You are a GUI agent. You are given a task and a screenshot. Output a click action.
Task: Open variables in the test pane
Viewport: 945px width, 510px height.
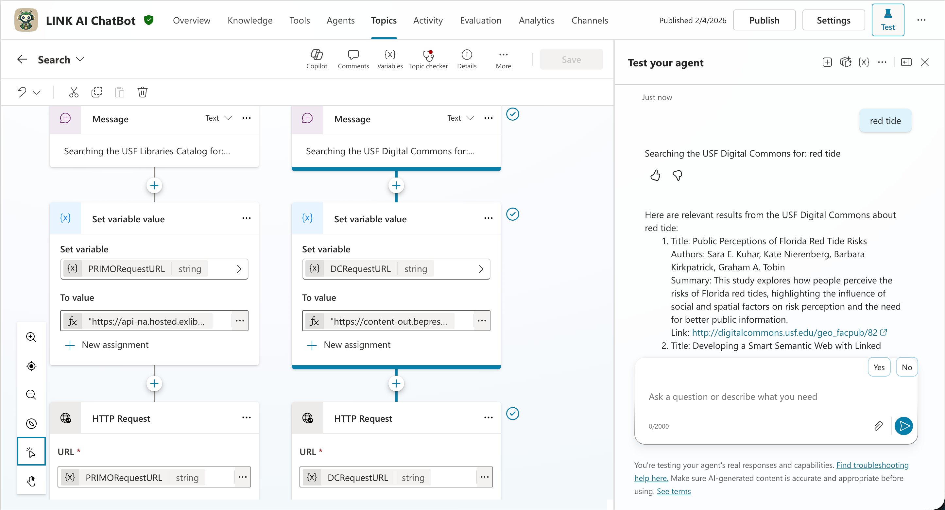[x=864, y=62]
